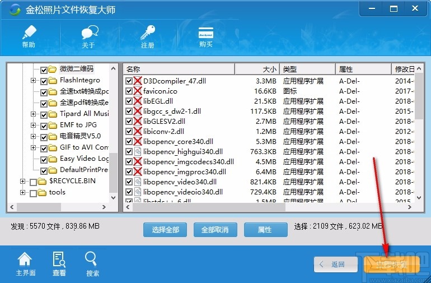The image size is (431, 283).
Task: Click the 全部取消 button
Action: pos(215,230)
